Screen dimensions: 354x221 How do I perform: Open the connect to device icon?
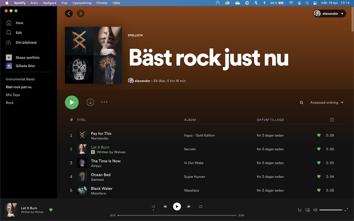[307, 210]
